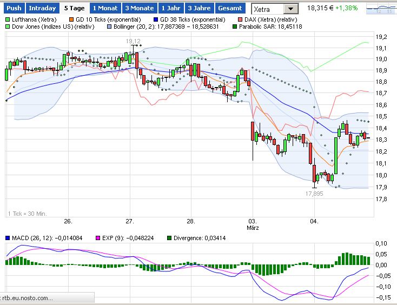The image size is (397, 305).
Task: Click the 1 Tick = 30 Min. note
Action: [x=27, y=214]
